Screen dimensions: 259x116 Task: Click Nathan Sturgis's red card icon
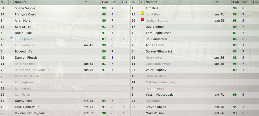[142, 19]
